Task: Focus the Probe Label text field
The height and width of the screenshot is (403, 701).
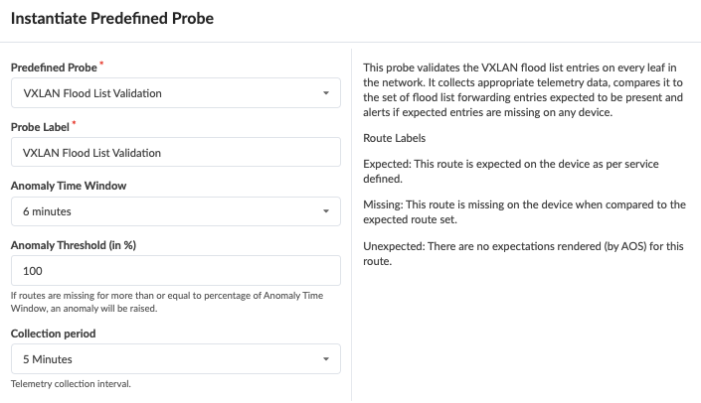Action: point(175,153)
